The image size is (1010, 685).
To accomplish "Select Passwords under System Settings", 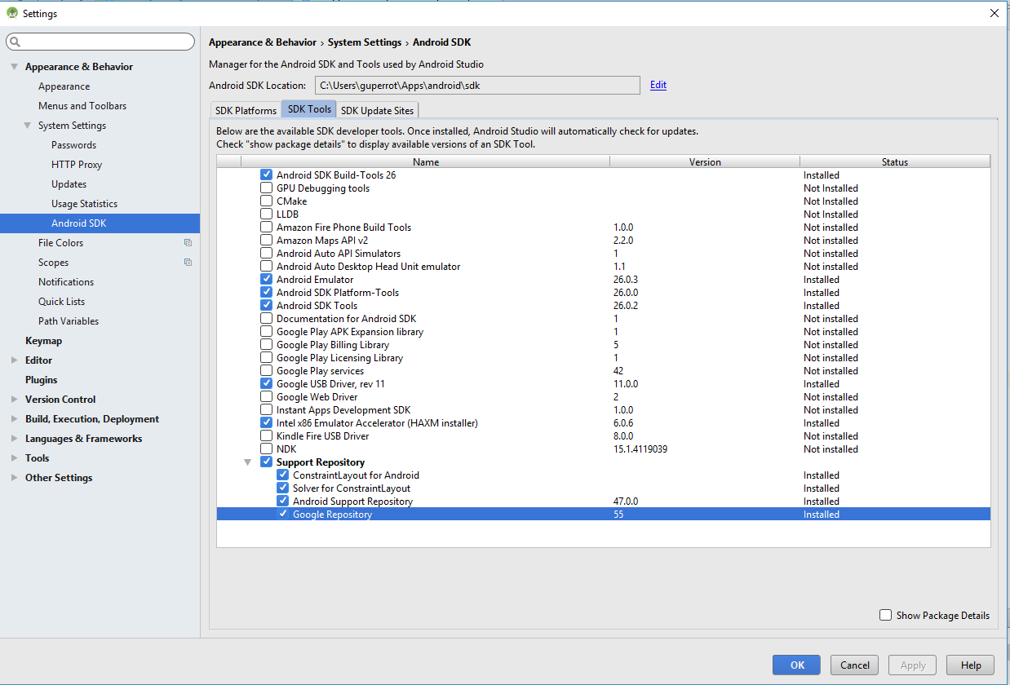I will point(73,145).
